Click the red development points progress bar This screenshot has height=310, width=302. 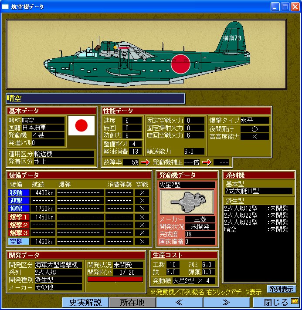pyautogui.click(x=115, y=279)
